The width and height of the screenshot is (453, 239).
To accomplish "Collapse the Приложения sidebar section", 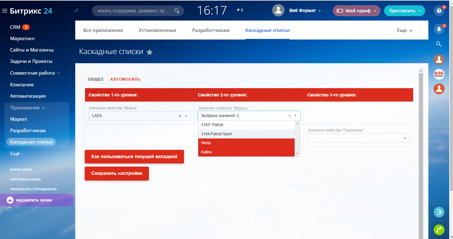I will 43,108.
